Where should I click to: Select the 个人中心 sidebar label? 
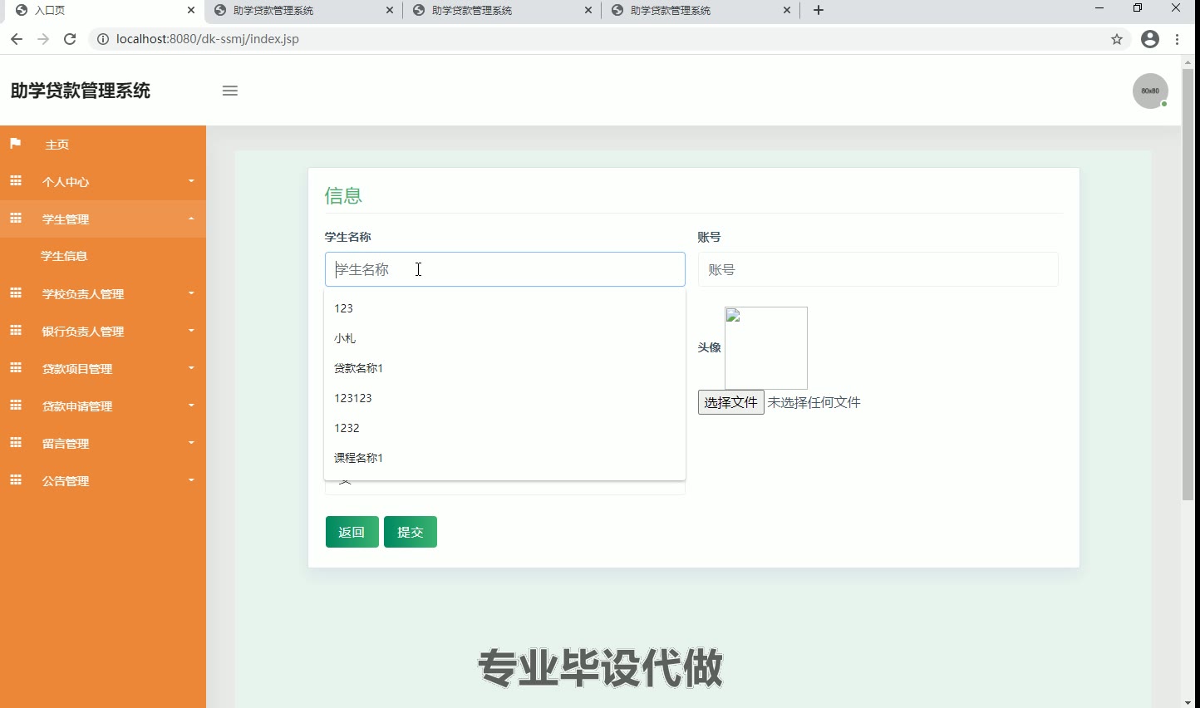(66, 182)
